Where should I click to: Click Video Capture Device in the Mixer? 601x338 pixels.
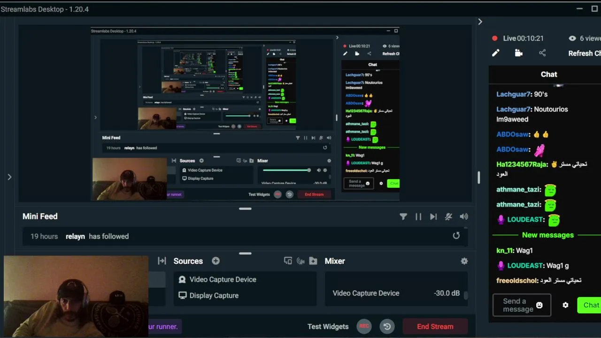pos(366,293)
